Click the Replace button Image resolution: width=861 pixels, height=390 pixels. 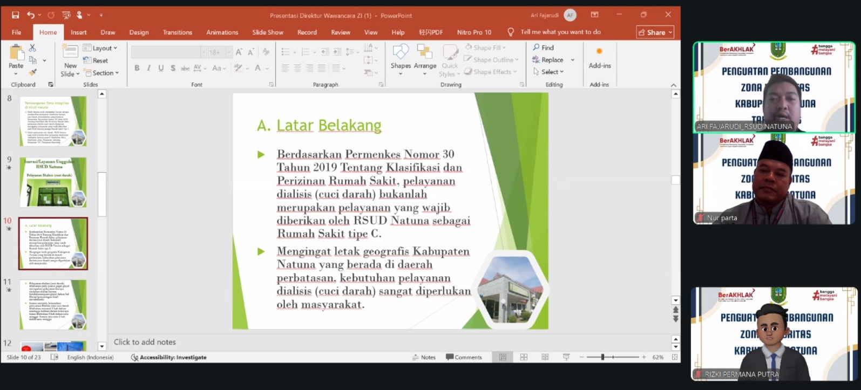(x=548, y=60)
